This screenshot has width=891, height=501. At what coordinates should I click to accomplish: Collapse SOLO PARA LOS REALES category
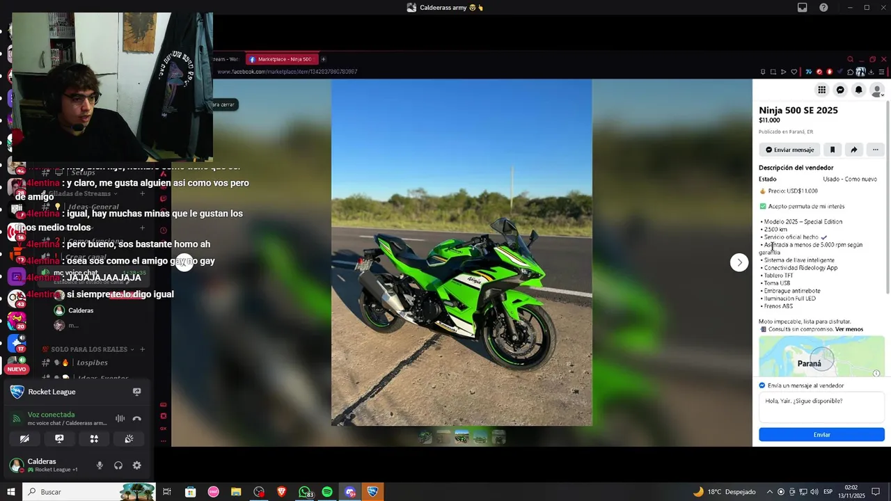tap(89, 349)
